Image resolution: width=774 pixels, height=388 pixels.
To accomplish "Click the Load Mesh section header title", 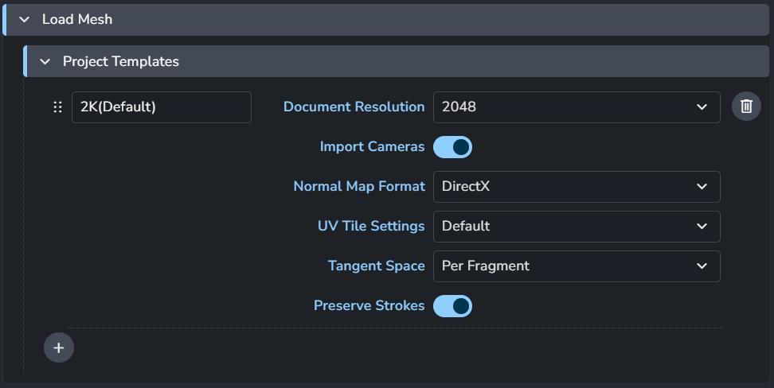I will (x=77, y=19).
